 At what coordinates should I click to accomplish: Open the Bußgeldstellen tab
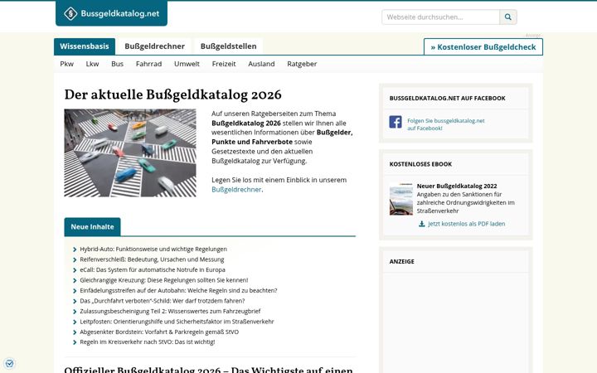coord(229,46)
